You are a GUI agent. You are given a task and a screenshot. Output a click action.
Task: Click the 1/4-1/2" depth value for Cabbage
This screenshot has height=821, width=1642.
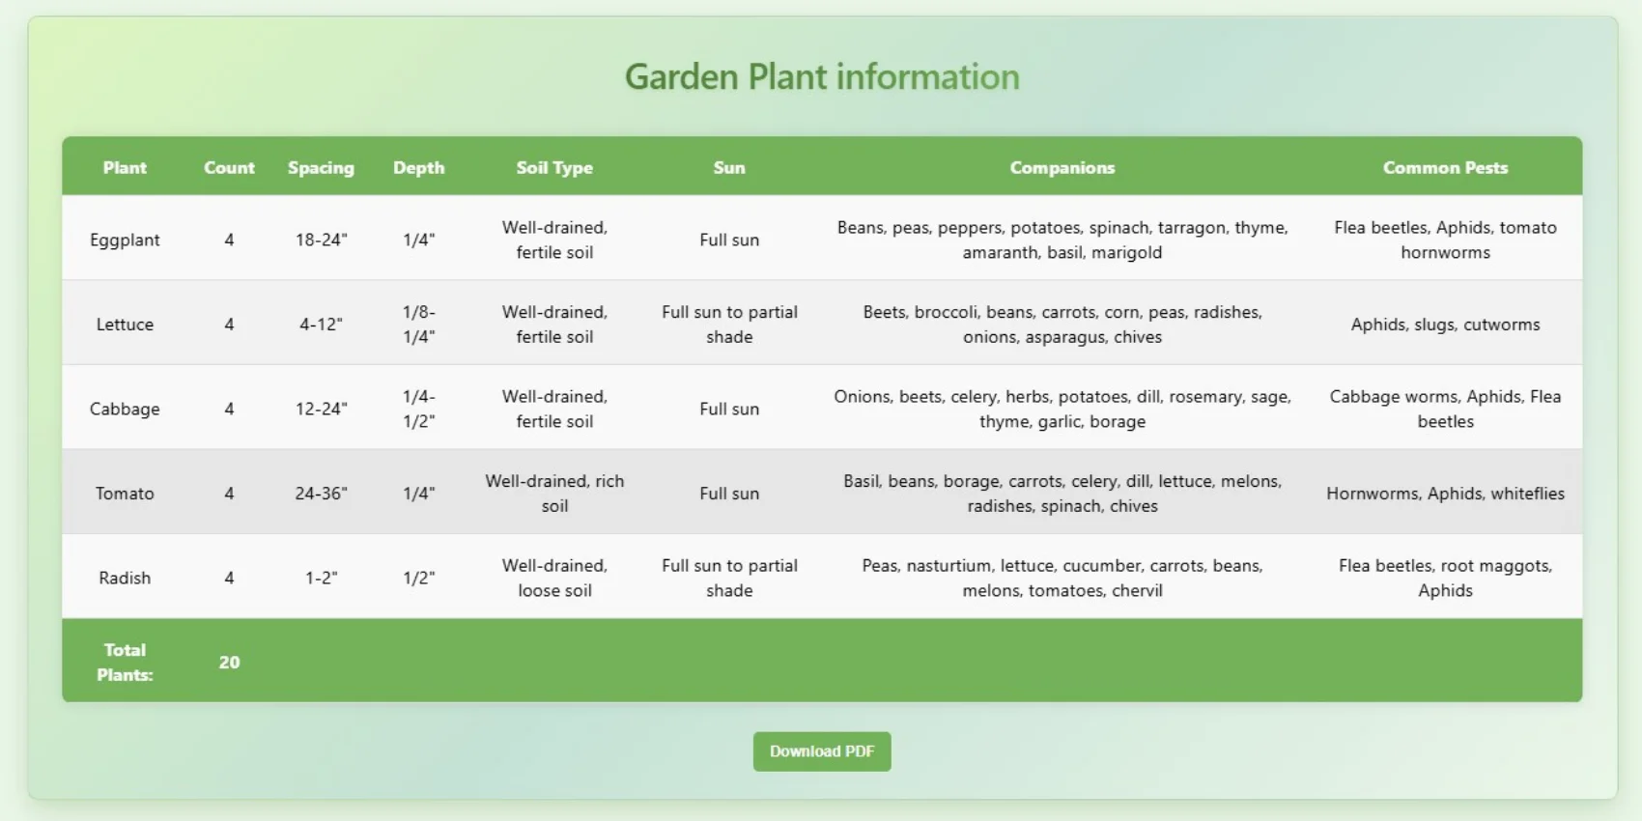(418, 409)
